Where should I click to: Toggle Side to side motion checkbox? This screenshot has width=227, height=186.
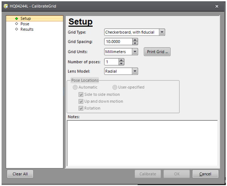[x=81, y=95]
